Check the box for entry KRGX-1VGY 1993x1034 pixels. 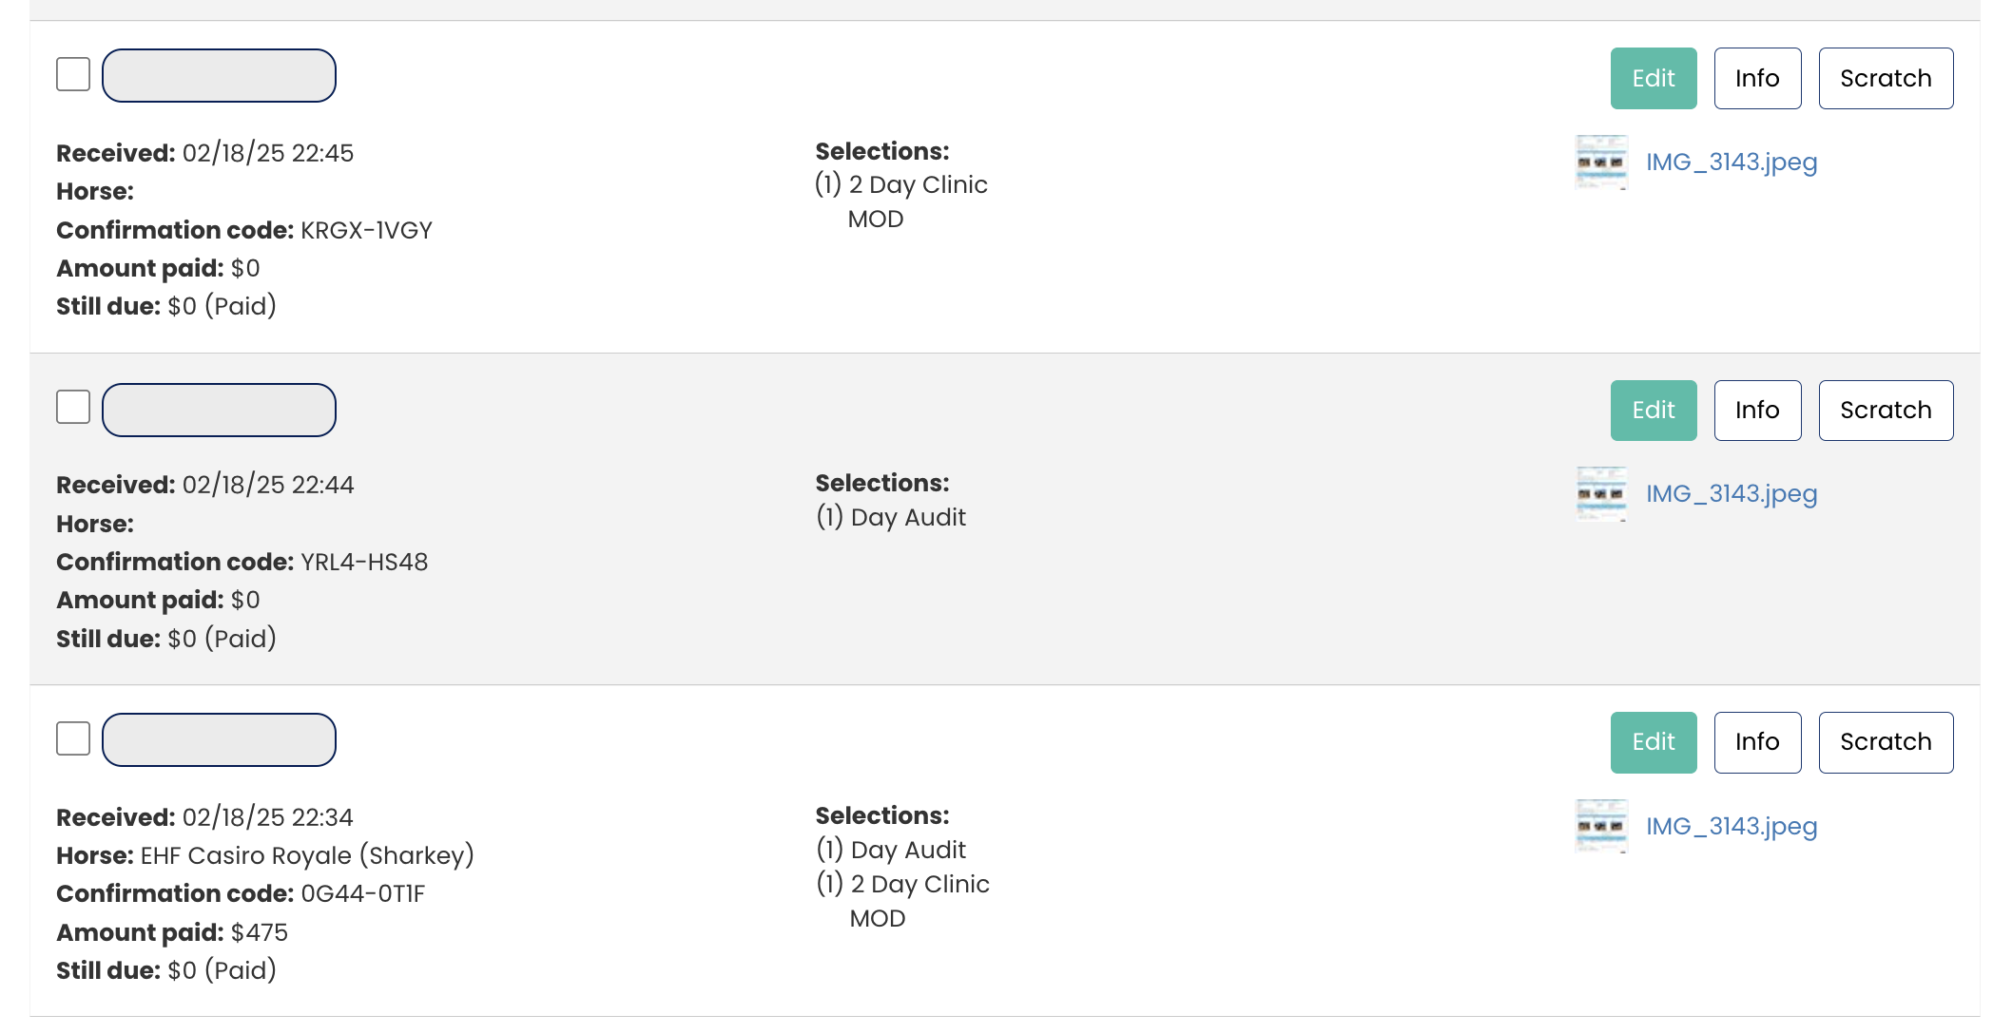click(73, 74)
